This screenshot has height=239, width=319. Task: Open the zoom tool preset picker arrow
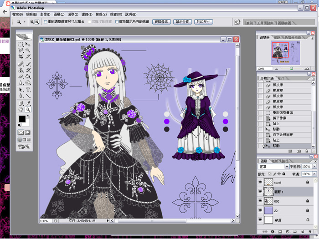point(25,22)
